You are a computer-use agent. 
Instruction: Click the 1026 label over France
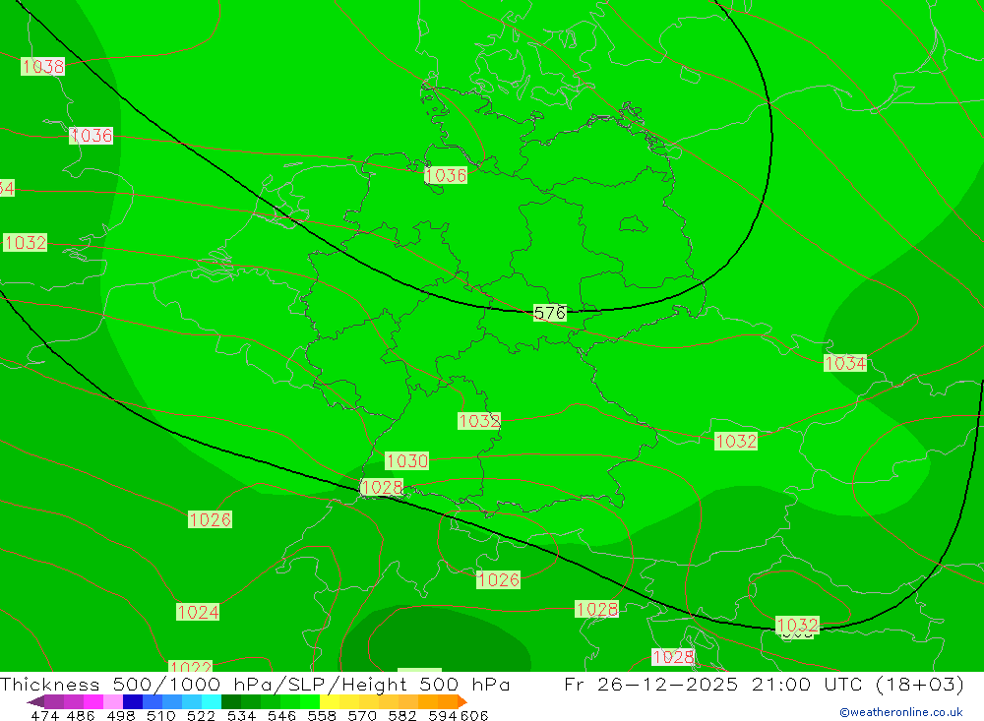pyautogui.click(x=211, y=519)
